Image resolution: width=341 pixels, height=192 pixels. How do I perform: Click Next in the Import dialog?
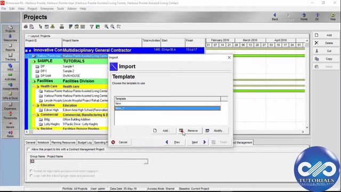click(198, 142)
